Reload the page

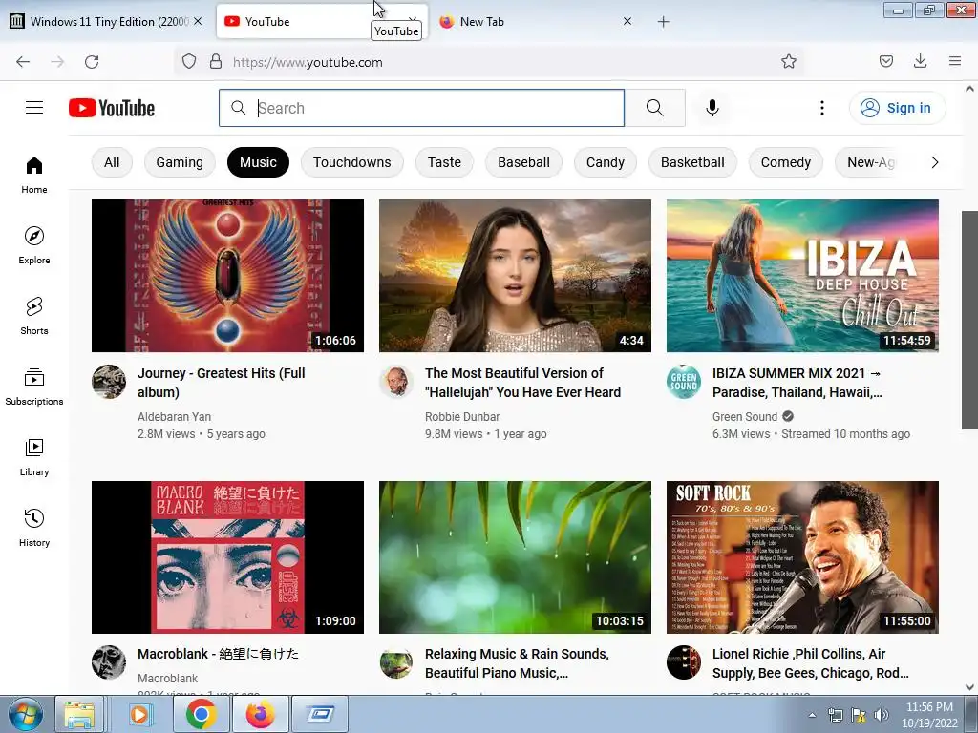click(92, 62)
